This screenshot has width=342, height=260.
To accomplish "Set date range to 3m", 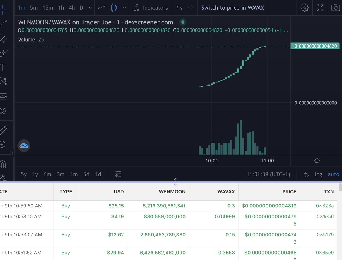I will [60, 174].
